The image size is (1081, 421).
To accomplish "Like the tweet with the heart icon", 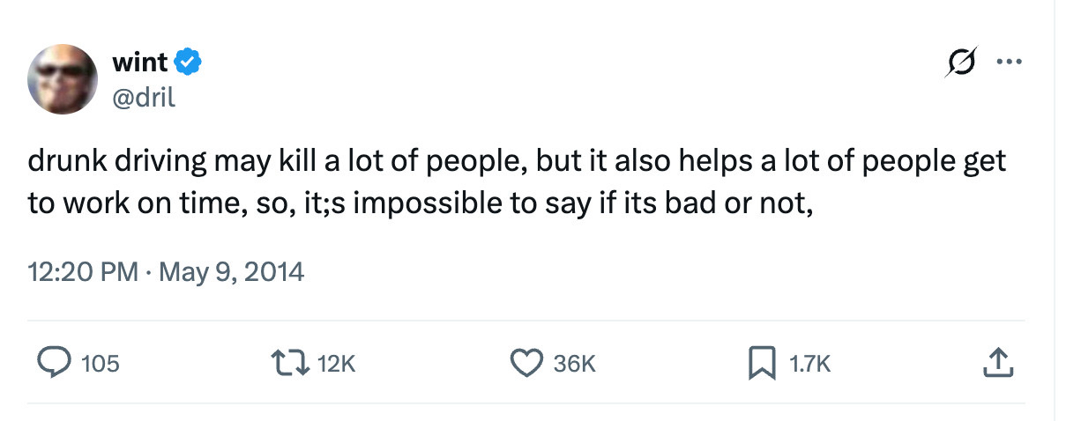I will click(x=527, y=362).
